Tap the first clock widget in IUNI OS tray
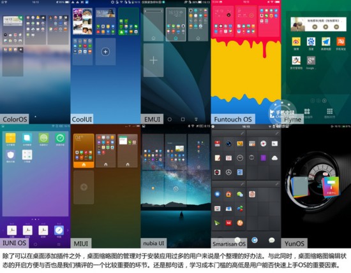 click(12, 230)
